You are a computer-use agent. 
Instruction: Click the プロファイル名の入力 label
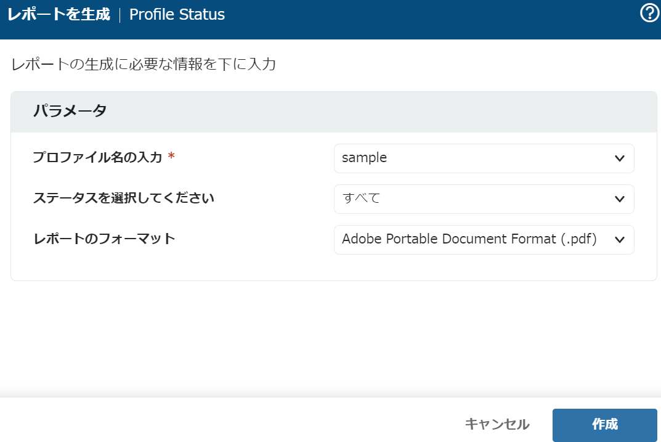[97, 158]
